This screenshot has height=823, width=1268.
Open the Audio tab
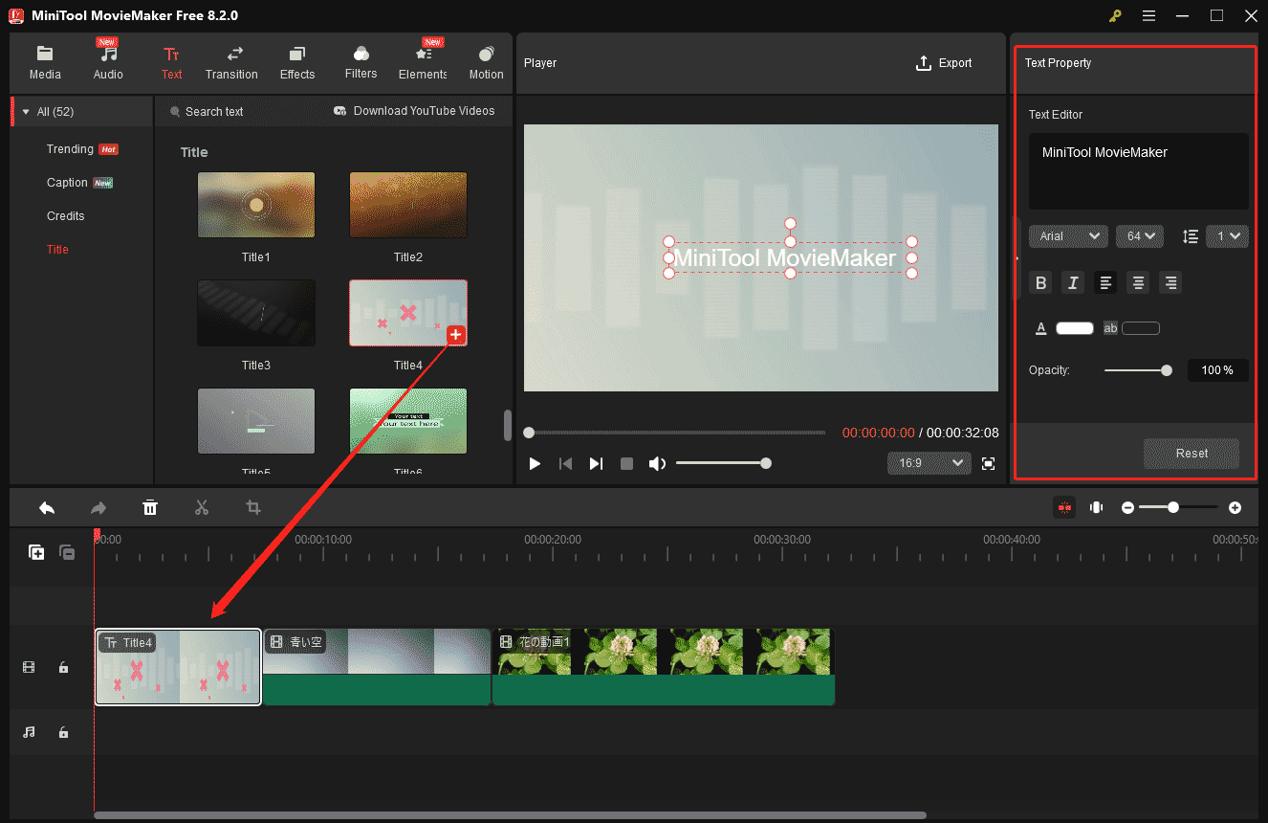[x=108, y=62]
